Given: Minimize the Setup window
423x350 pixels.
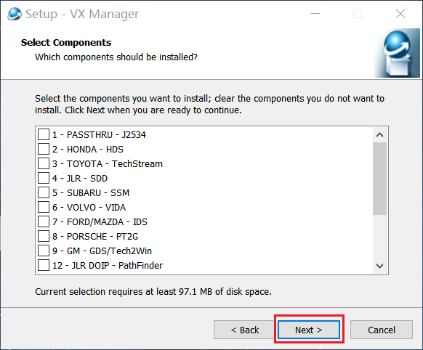Looking at the screenshot, I should [x=315, y=14].
